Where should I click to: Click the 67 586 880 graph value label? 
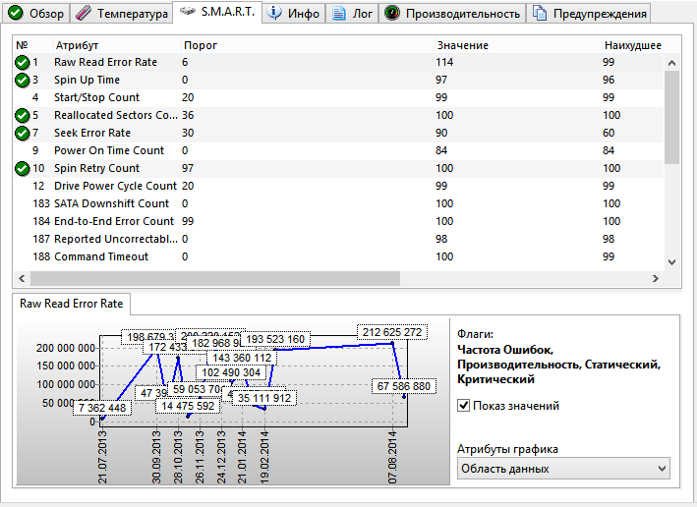[404, 386]
